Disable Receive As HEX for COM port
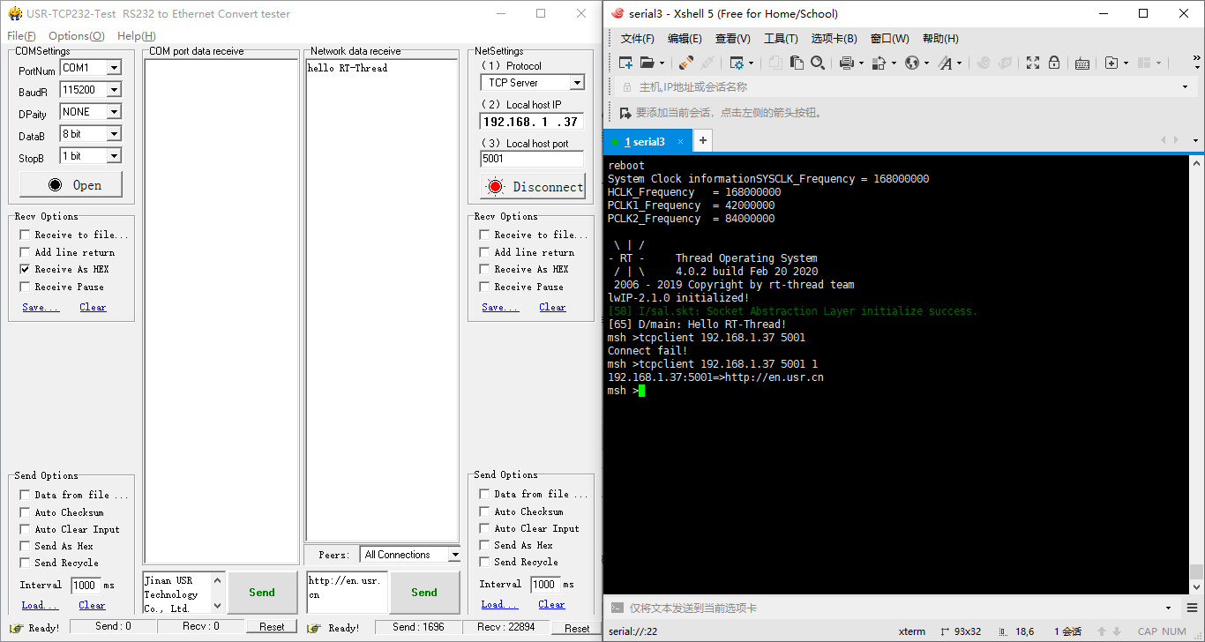This screenshot has height=642, width=1205. pos(25,269)
